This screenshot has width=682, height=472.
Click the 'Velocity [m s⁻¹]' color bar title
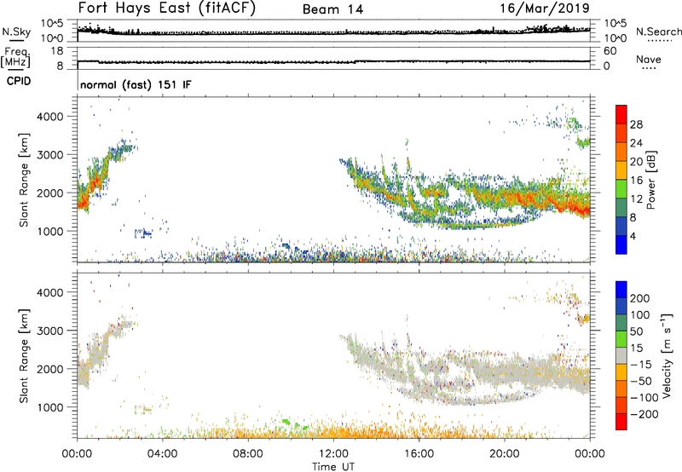(666, 355)
